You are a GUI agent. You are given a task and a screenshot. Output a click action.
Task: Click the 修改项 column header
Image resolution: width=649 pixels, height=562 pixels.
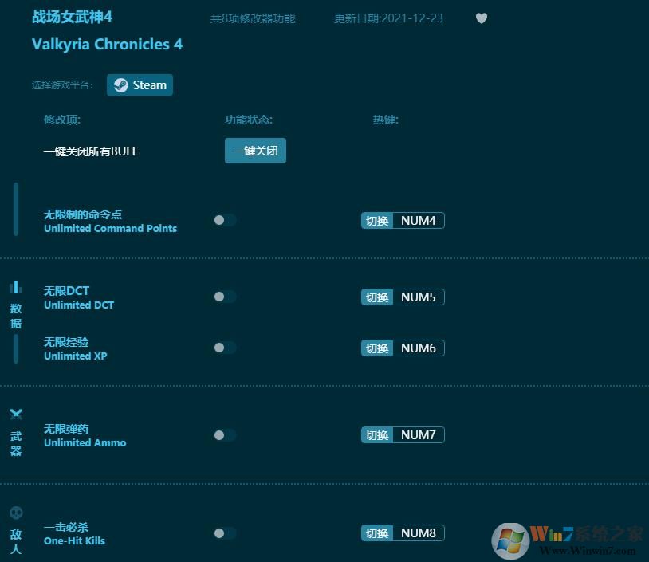tap(62, 120)
